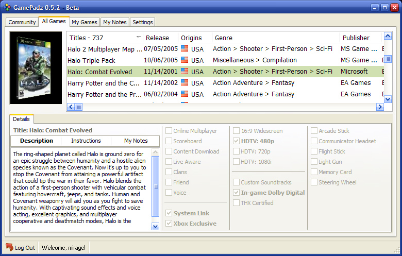Sort by the Genre column header
Image resolution: width=402 pixels, height=256 pixels.
pyautogui.click(x=276, y=38)
